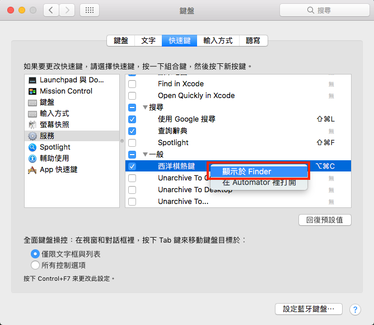Collapse the 搜尋 group triangle
This screenshot has height=325, width=374.
tap(145, 108)
